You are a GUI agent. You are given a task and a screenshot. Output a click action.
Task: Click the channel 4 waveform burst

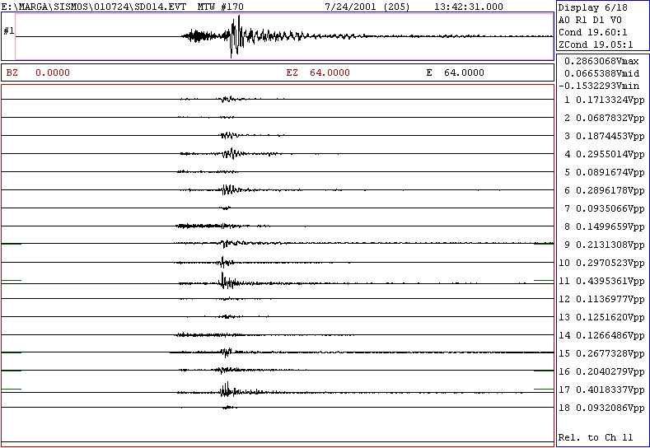click(232, 154)
